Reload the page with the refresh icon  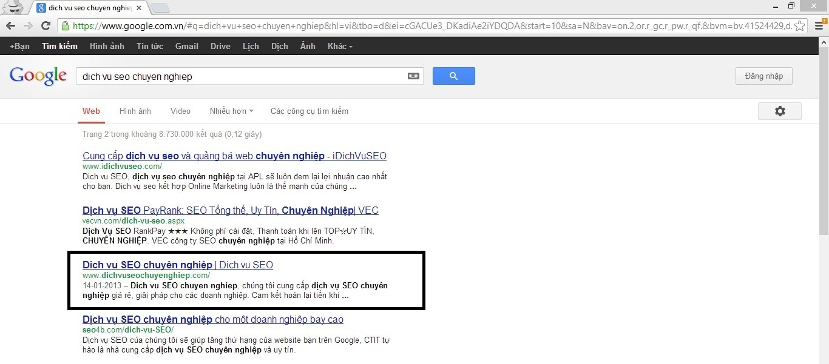(x=46, y=26)
